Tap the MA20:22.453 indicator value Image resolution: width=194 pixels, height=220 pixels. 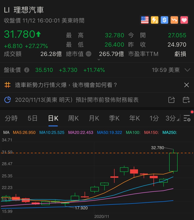click(x=81, y=132)
